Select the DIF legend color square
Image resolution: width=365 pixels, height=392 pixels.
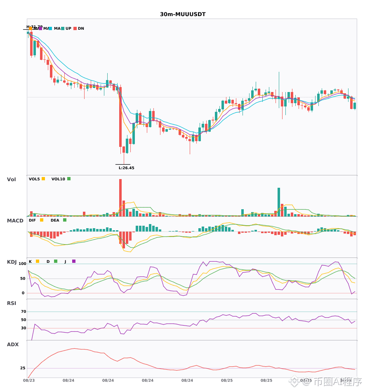click(x=42, y=220)
